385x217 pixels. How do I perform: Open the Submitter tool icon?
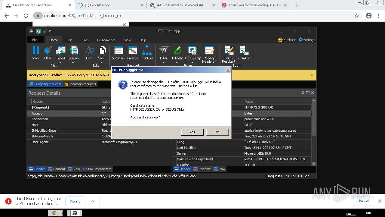(244, 50)
